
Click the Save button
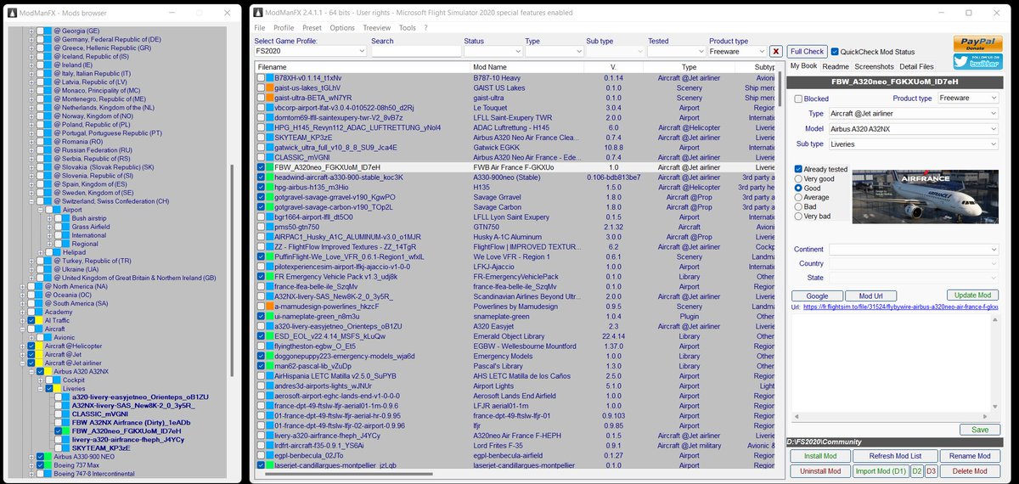pos(980,430)
